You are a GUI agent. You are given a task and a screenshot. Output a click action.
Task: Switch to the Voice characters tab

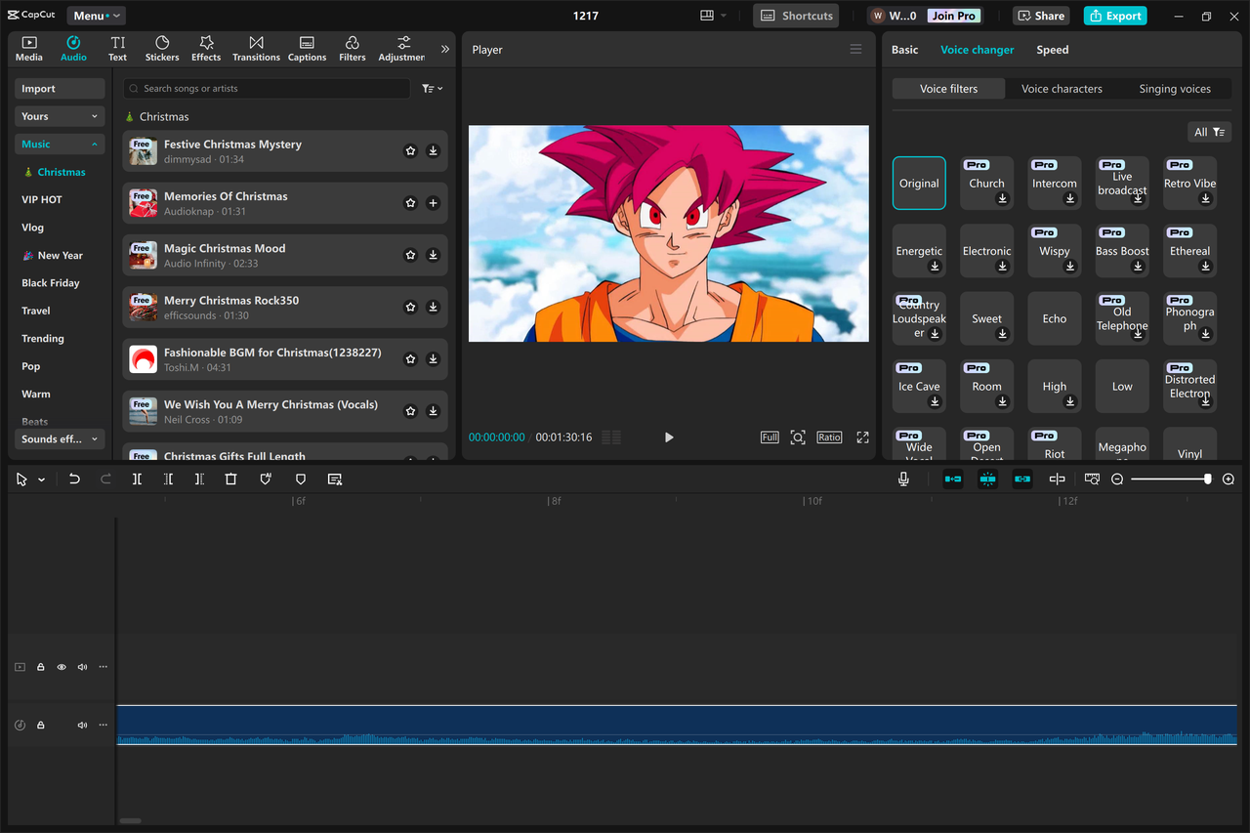[1062, 88]
